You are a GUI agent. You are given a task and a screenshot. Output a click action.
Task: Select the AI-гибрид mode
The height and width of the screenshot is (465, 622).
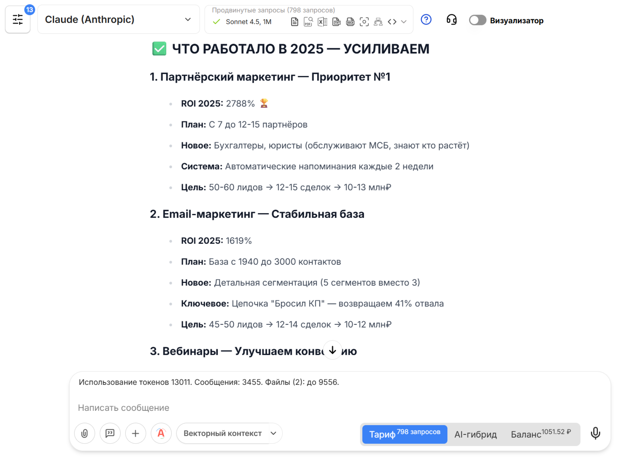coord(476,434)
